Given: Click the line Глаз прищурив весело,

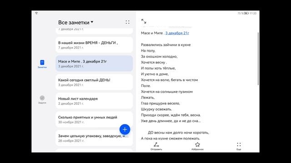Looking at the screenshot, I should click(161, 103).
